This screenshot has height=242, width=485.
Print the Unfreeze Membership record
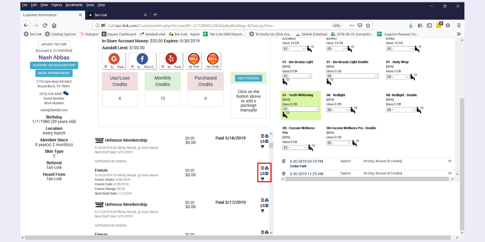click(266, 136)
